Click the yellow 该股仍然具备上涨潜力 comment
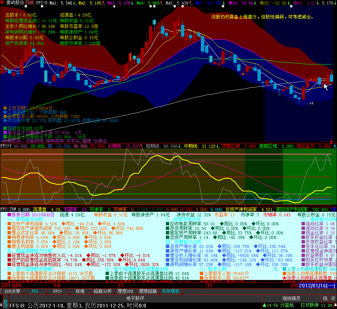This screenshot has height=309, width=337. pos(262,17)
